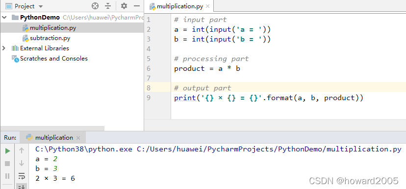This screenshot has width=406, height=189.
Task: Select External Libraries in tree
Action: click(x=45, y=48)
